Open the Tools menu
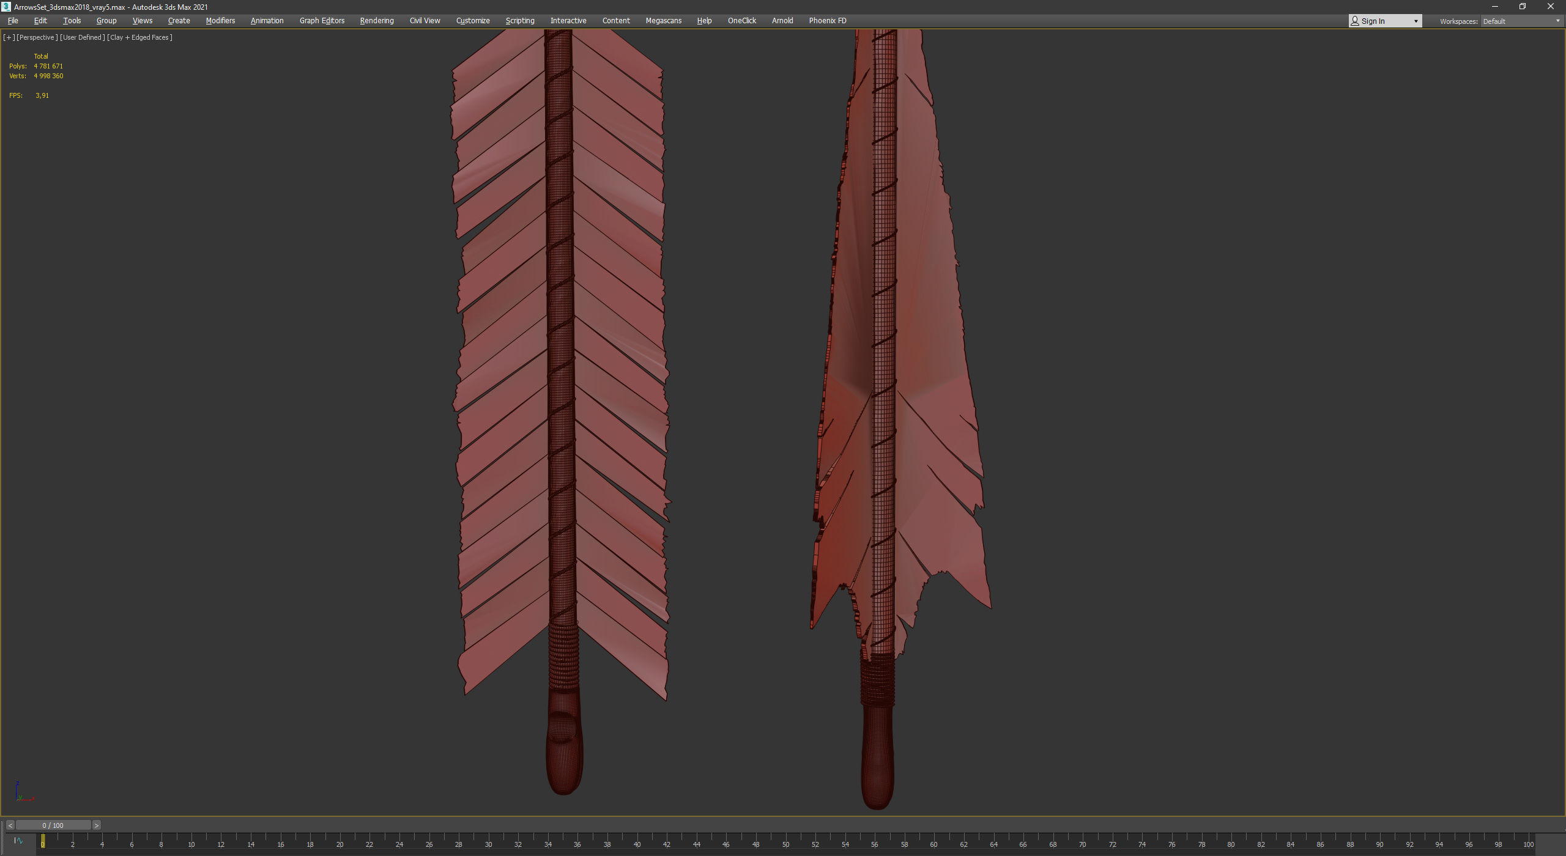The height and width of the screenshot is (856, 1566). (72, 21)
